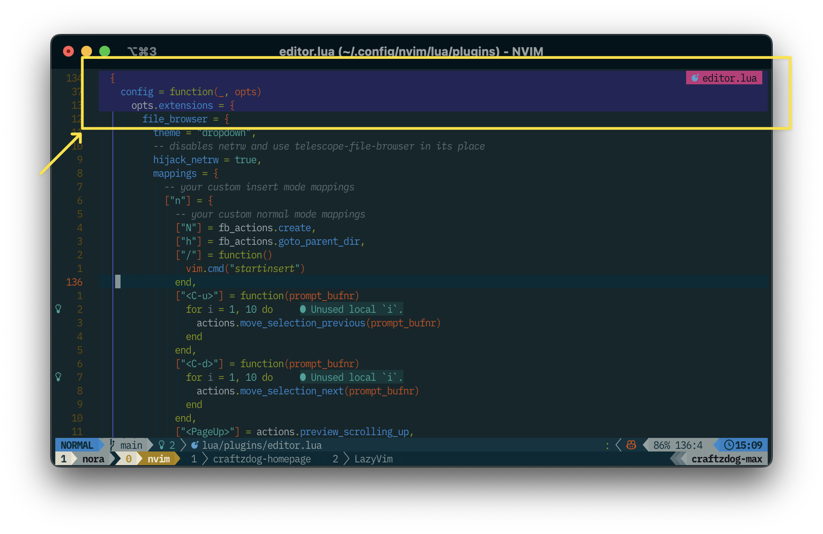Click the lightbulb hint beside the C-d loop
Screen dimensions: 823x534
[58, 377]
